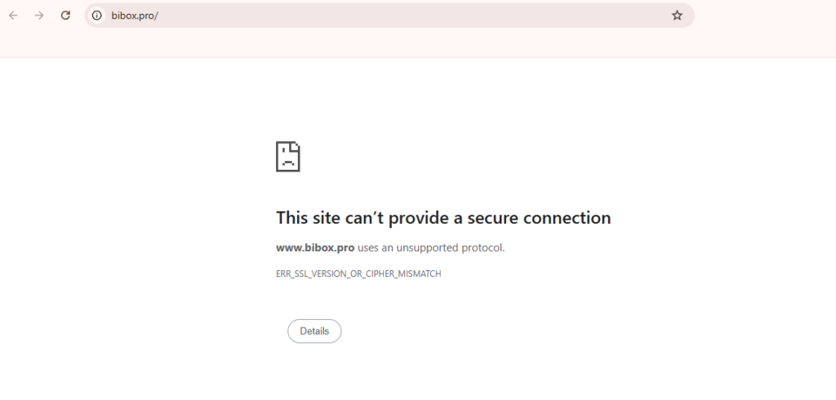Click the forward navigation arrow
The image size is (836, 400).
39,16
